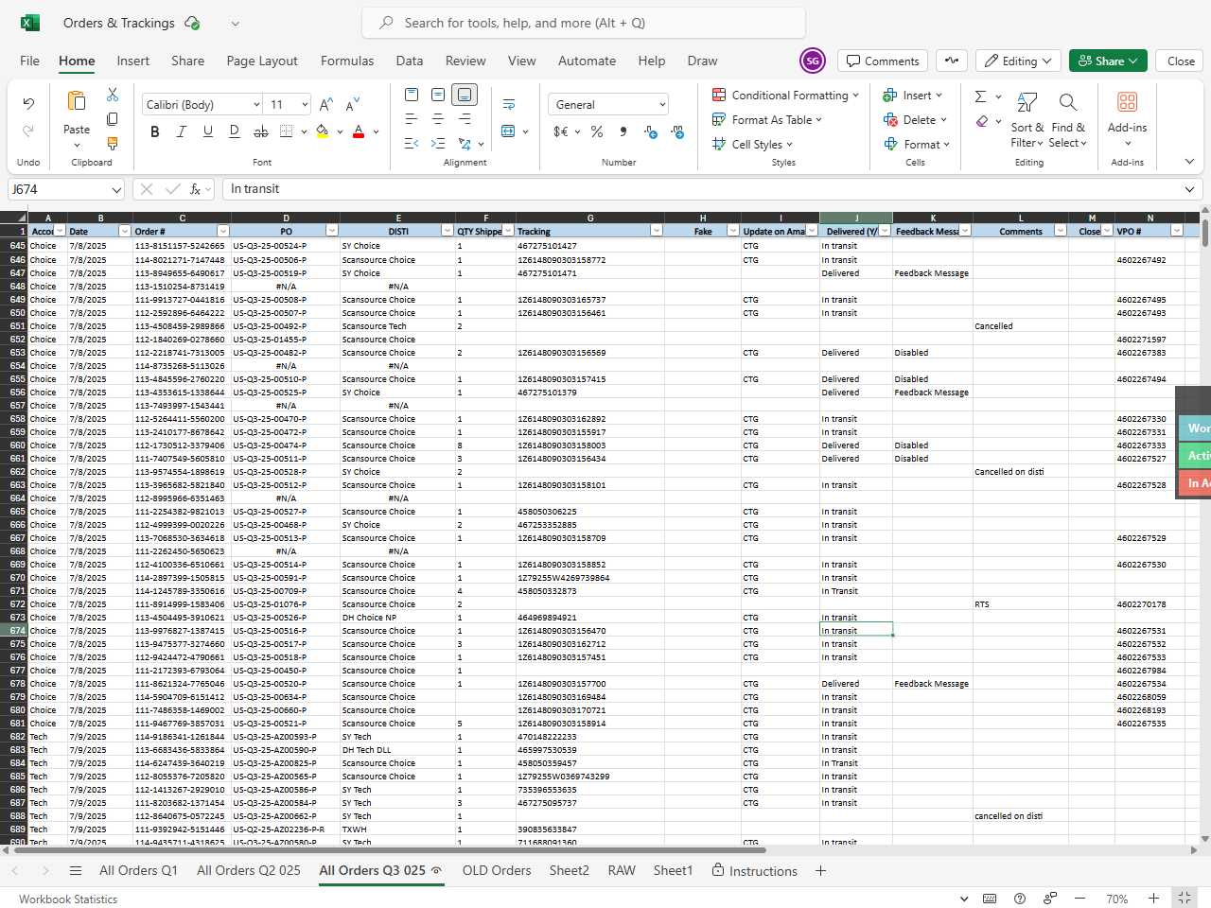Align text right in cells
Image resolution: width=1211 pixels, height=908 pixels.
pyautogui.click(x=465, y=119)
